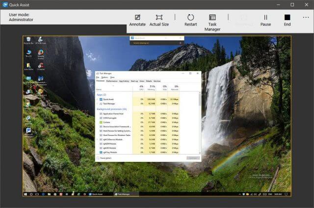Viewport: 314px width, 208px height.
Task: Open remote Action Center notifications icon
Action: (x=286, y=194)
